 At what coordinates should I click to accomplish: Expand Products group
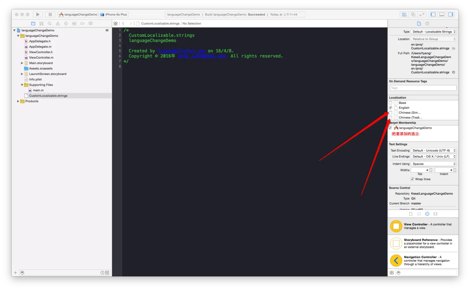(x=18, y=101)
